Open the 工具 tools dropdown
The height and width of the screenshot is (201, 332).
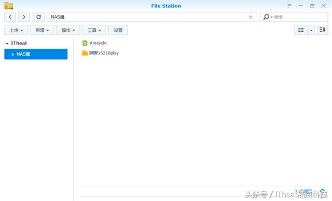[x=94, y=30]
